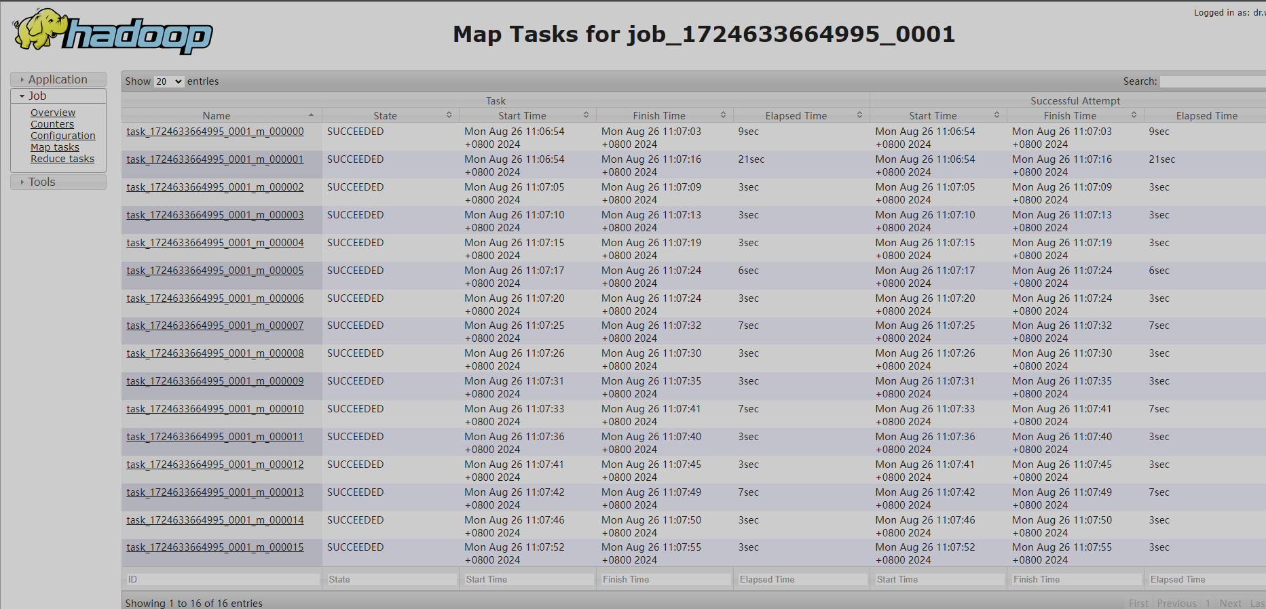Open task_1724633664995_0001_m_000012 link

point(215,465)
